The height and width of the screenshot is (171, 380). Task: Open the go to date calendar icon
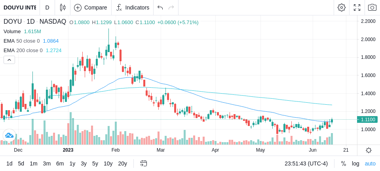[143, 163]
